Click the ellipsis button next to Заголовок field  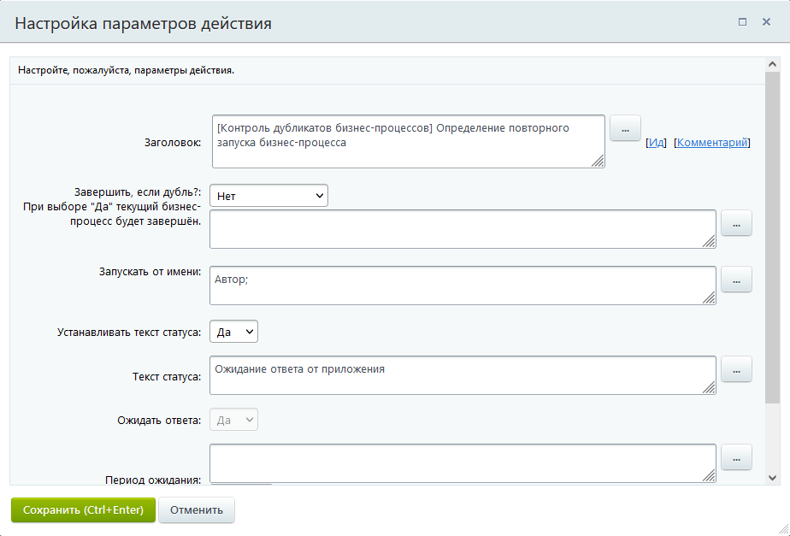point(625,129)
